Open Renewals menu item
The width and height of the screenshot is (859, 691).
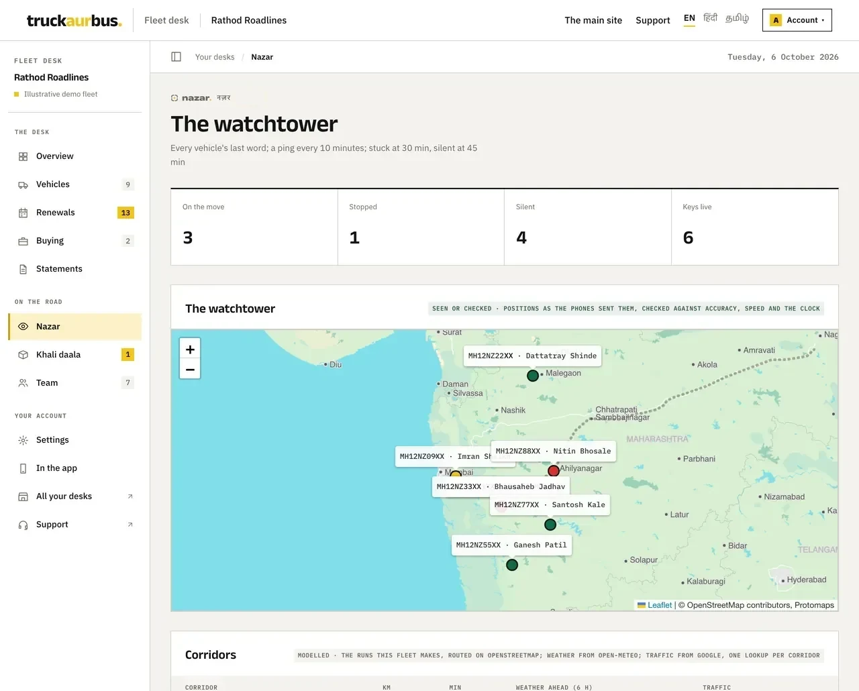[x=75, y=213]
